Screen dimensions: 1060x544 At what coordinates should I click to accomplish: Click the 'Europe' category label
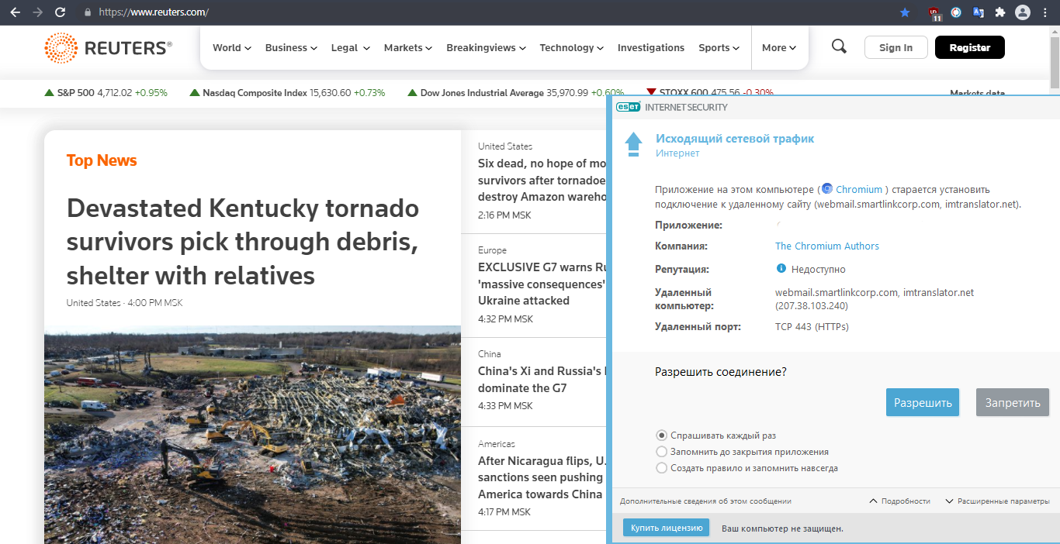click(492, 250)
